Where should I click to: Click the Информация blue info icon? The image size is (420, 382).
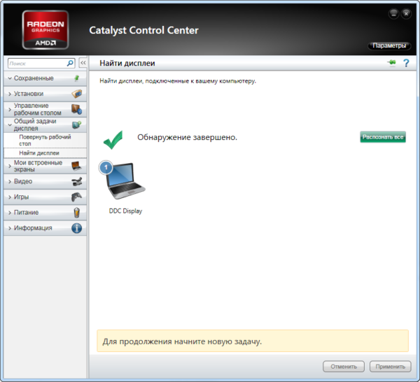tap(76, 228)
